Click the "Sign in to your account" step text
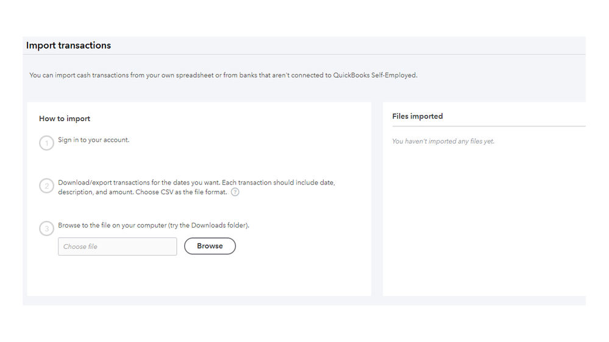The width and height of the screenshot is (609, 342). 94,140
